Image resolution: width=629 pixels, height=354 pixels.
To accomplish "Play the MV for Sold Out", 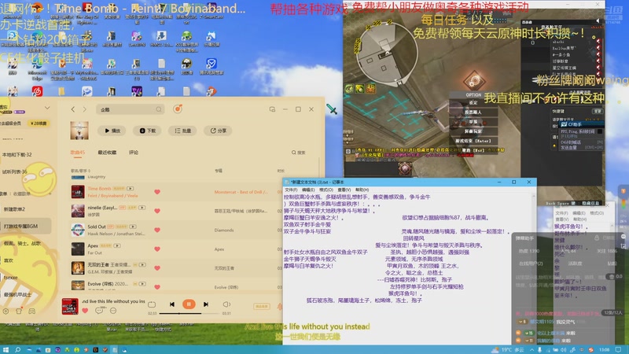I will tap(133, 227).
